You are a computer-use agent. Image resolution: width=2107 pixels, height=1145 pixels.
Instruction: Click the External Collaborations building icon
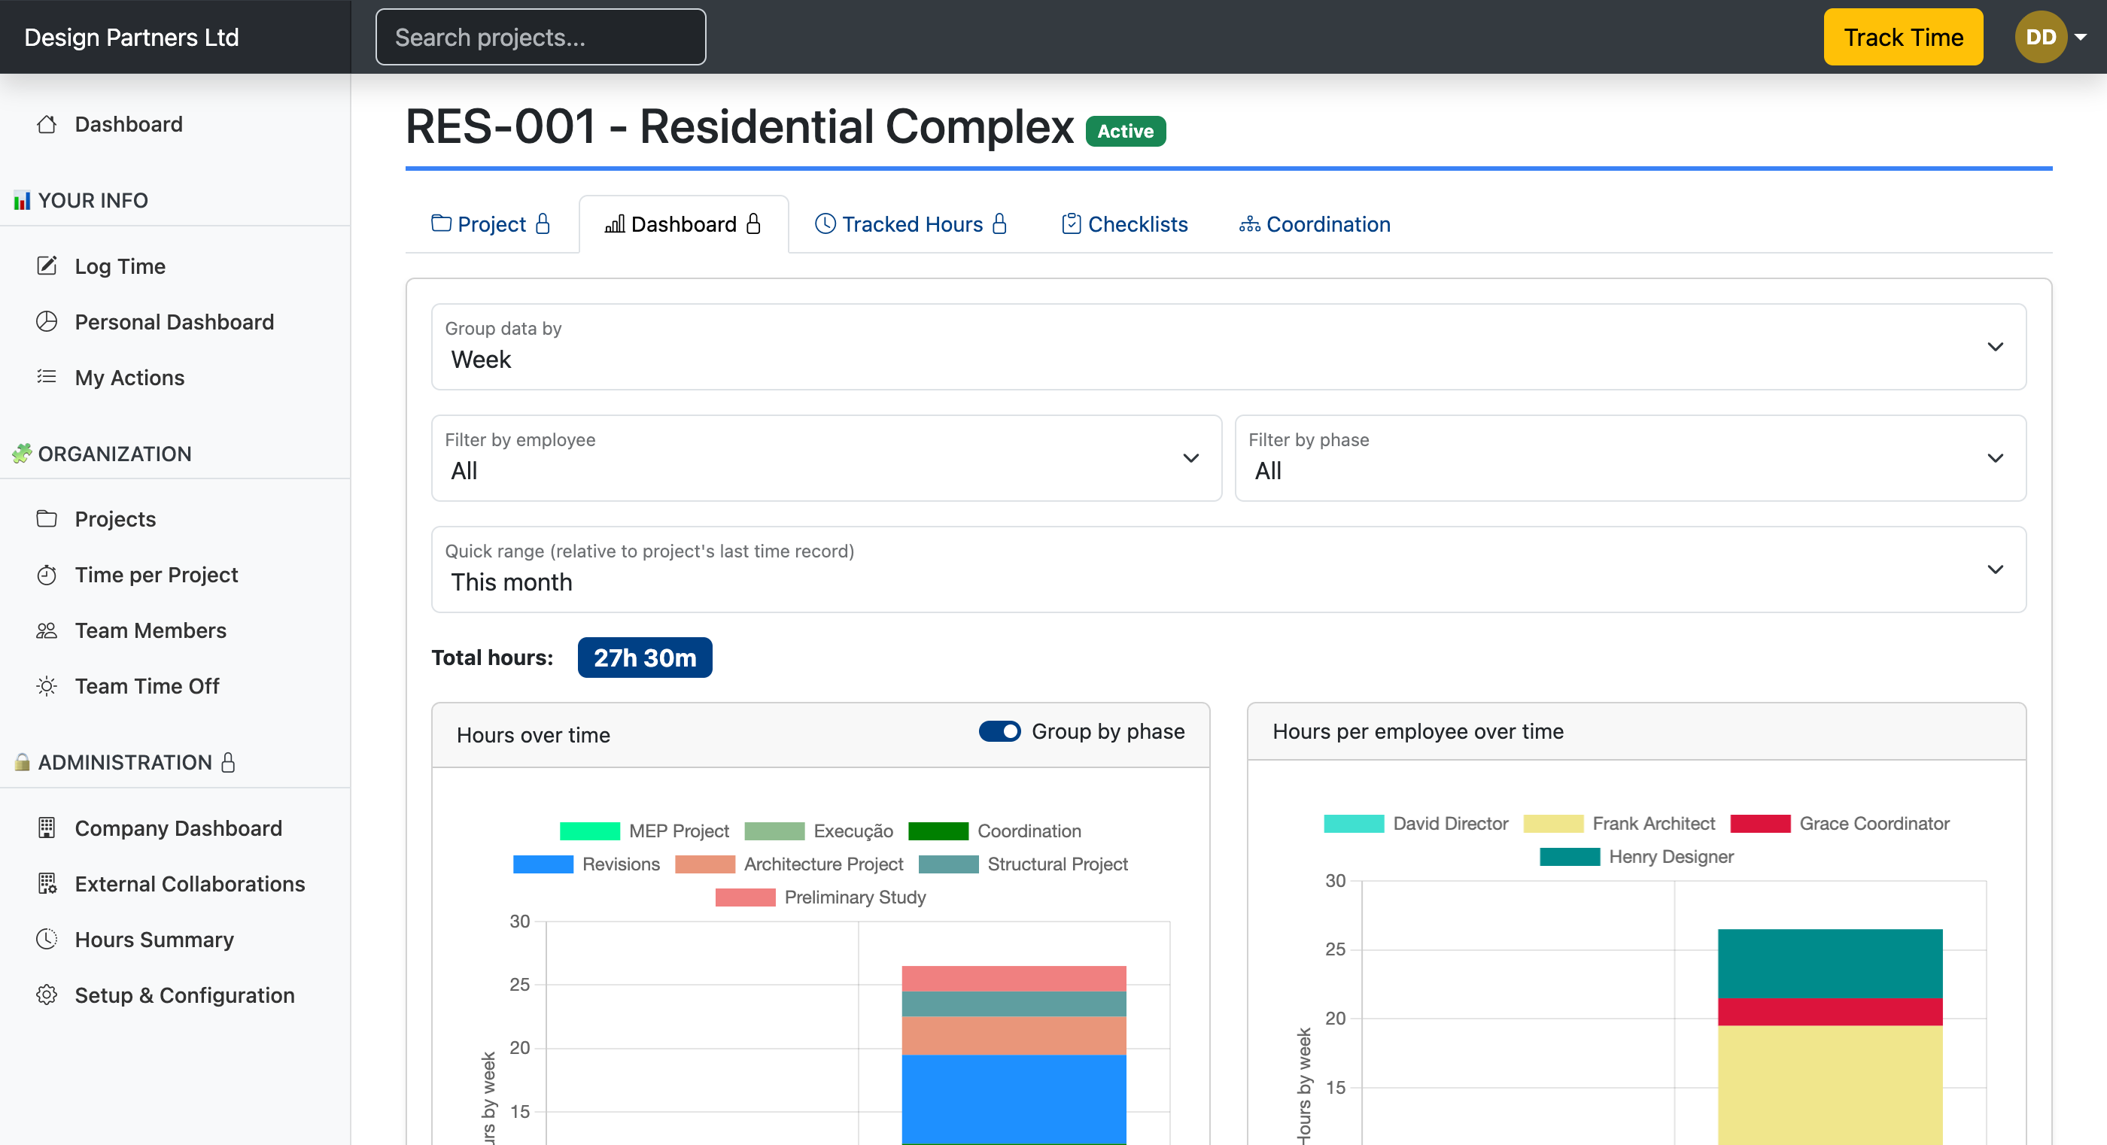[x=47, y=883]
